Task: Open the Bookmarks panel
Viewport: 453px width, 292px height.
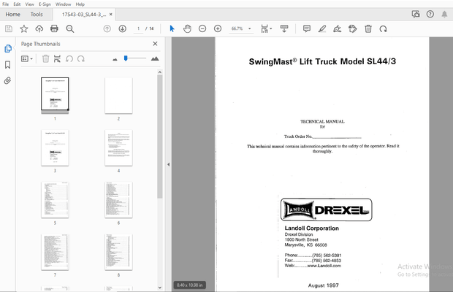Action: click(x=8, y=65)
